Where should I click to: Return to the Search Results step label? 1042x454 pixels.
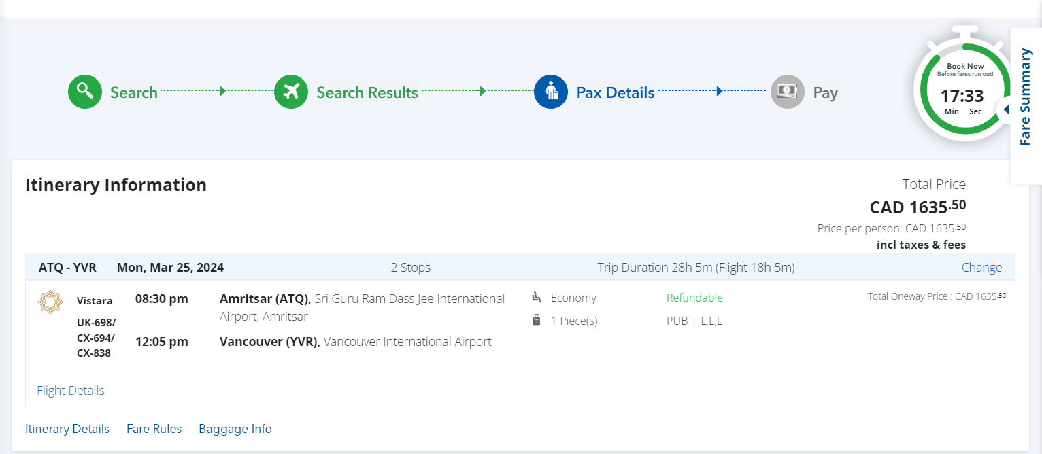pyautogui.click(x=367, y=92)
